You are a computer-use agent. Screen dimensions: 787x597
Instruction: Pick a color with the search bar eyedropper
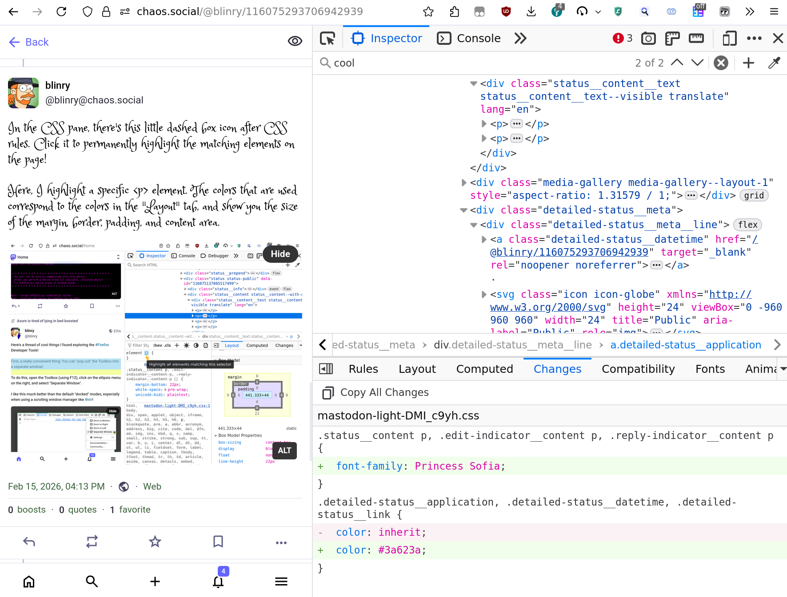[774, 63]
